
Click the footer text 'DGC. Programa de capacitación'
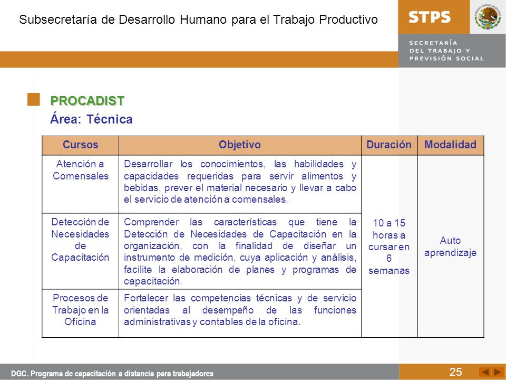(112, 374)
